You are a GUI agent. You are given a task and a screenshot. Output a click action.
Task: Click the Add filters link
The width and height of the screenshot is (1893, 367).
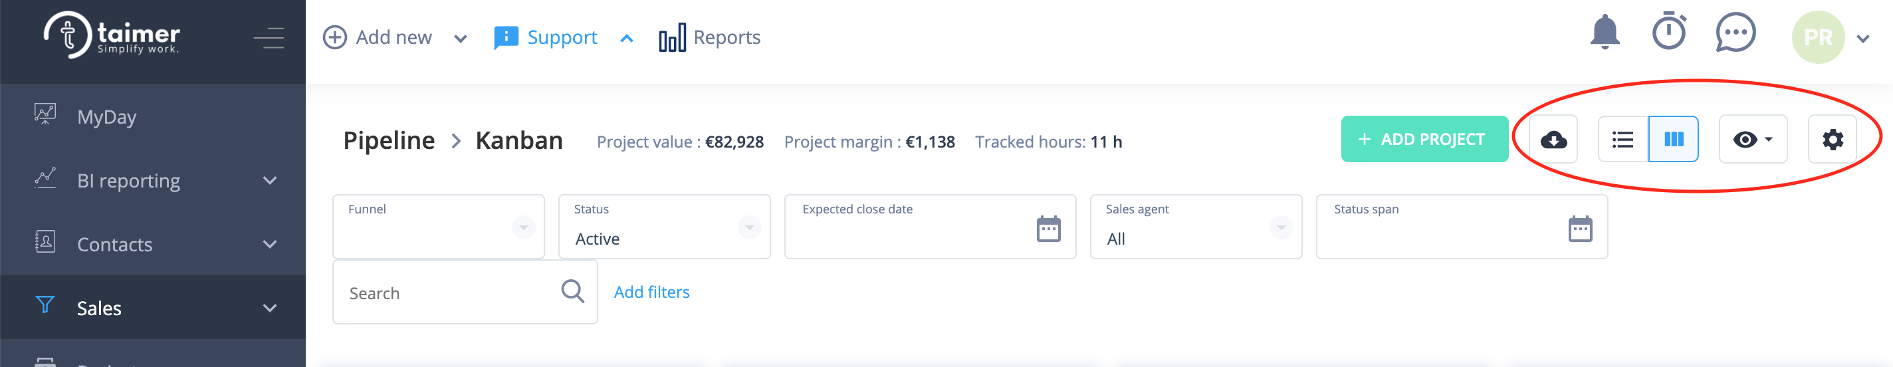coord(652,292)
